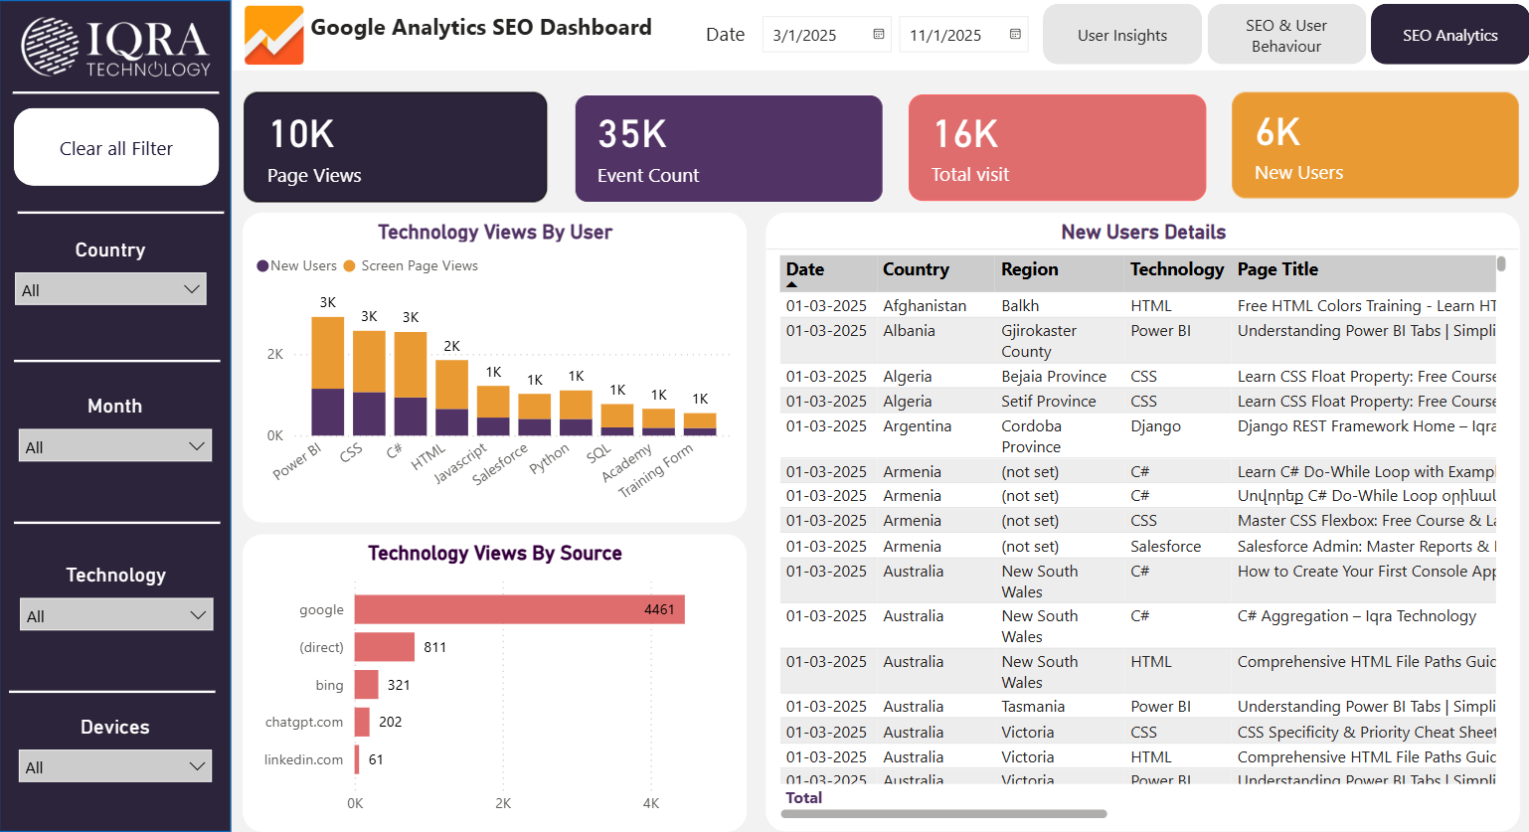Open the SEO & User Behaviour tab
This screenshot has height=832, width=1529.
(x=1286, y=36)
